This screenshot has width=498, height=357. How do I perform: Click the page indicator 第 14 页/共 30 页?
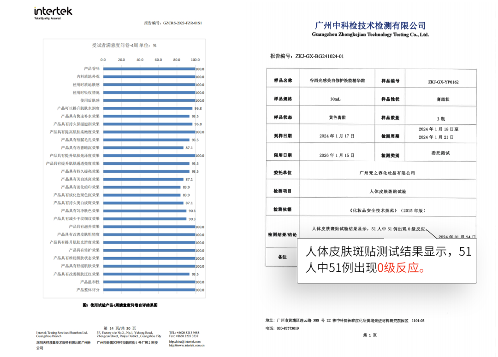tap(120, 328)
